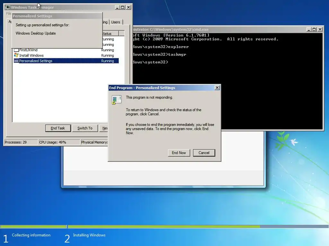The width and height of the screenshot is (329, 246).
Task: Click the not-responding warning icon
Action: pyautogui.click(x=117, y=100)
